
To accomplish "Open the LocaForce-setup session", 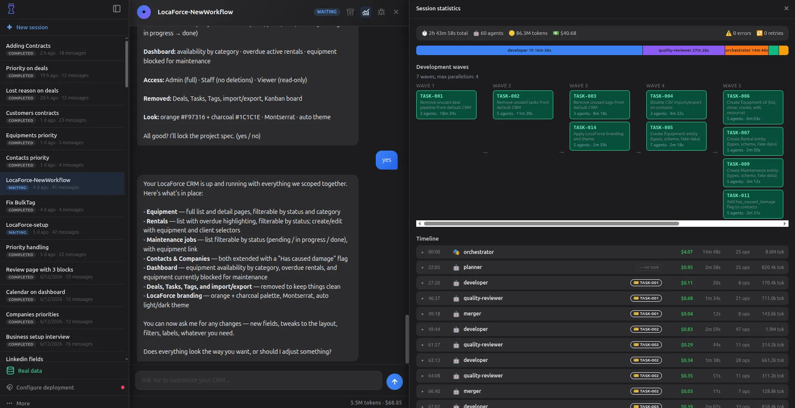I will pyautogui.click(x=62, y=228).
